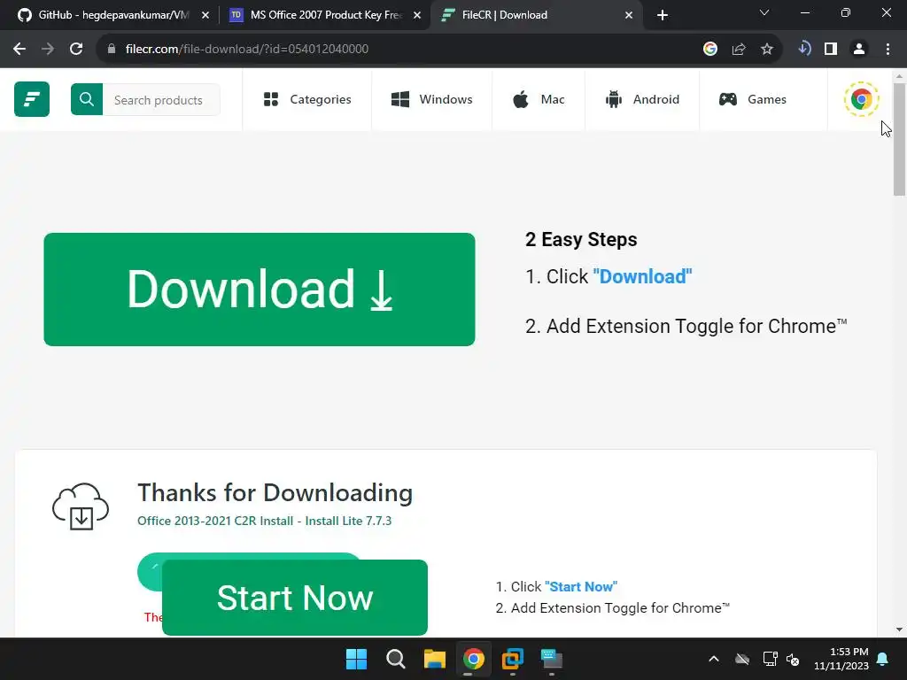Open the Windows section
The width and height of the screenshot is (907, 680).
pyautogui.click(x=431, y=99)
